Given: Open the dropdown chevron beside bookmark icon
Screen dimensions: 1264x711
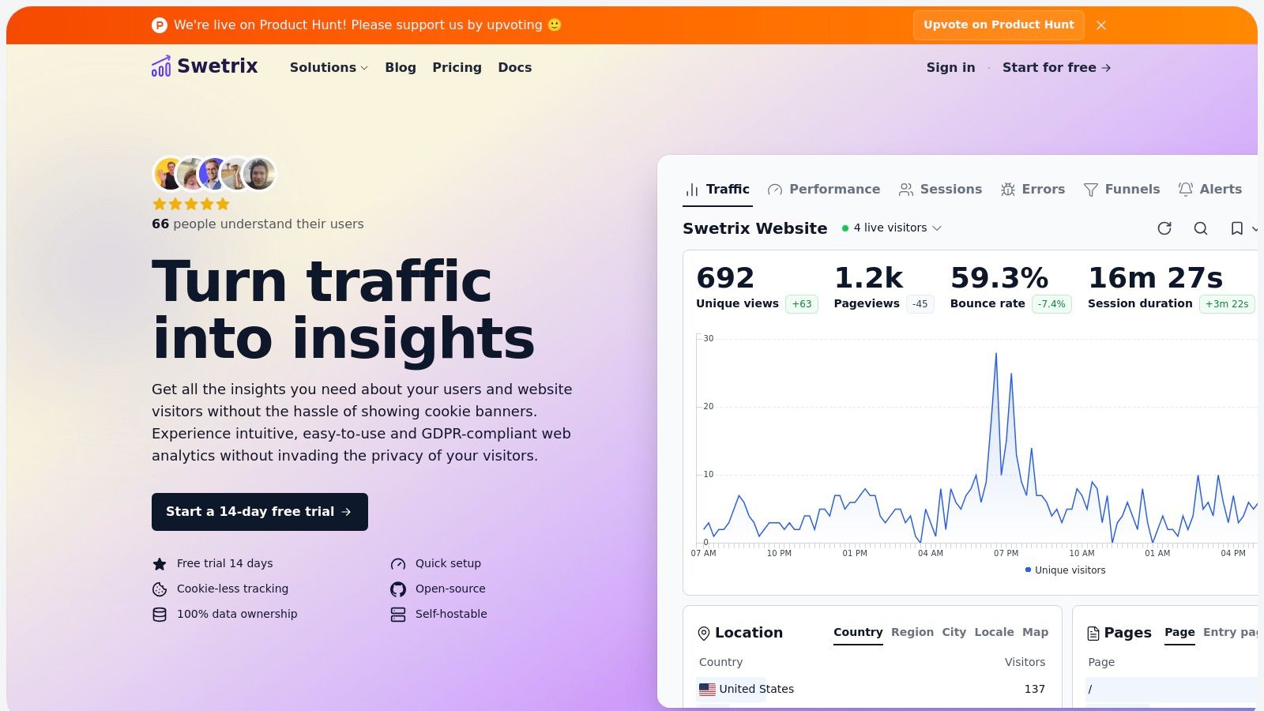Looking at the screenshot, I should coord(1255,228).
